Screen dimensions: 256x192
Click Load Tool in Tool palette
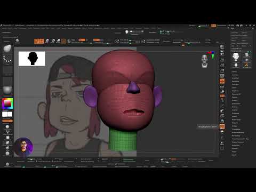point(235,33)
